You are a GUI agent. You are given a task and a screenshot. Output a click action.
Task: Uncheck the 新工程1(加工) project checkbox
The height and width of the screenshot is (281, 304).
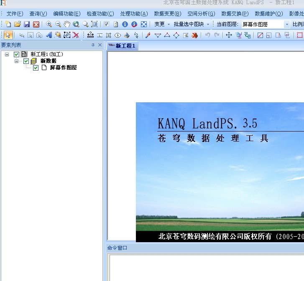(16, 54)
